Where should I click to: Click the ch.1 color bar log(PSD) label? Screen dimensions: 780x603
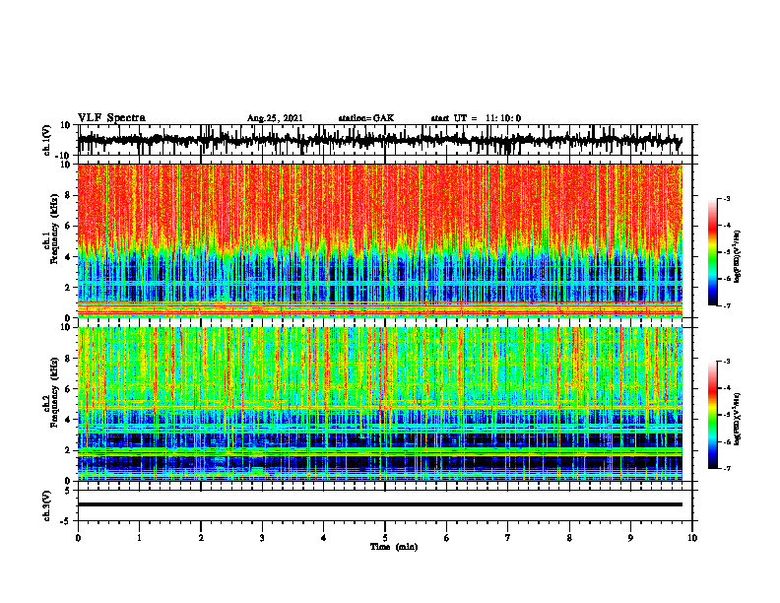click(737, 257)
